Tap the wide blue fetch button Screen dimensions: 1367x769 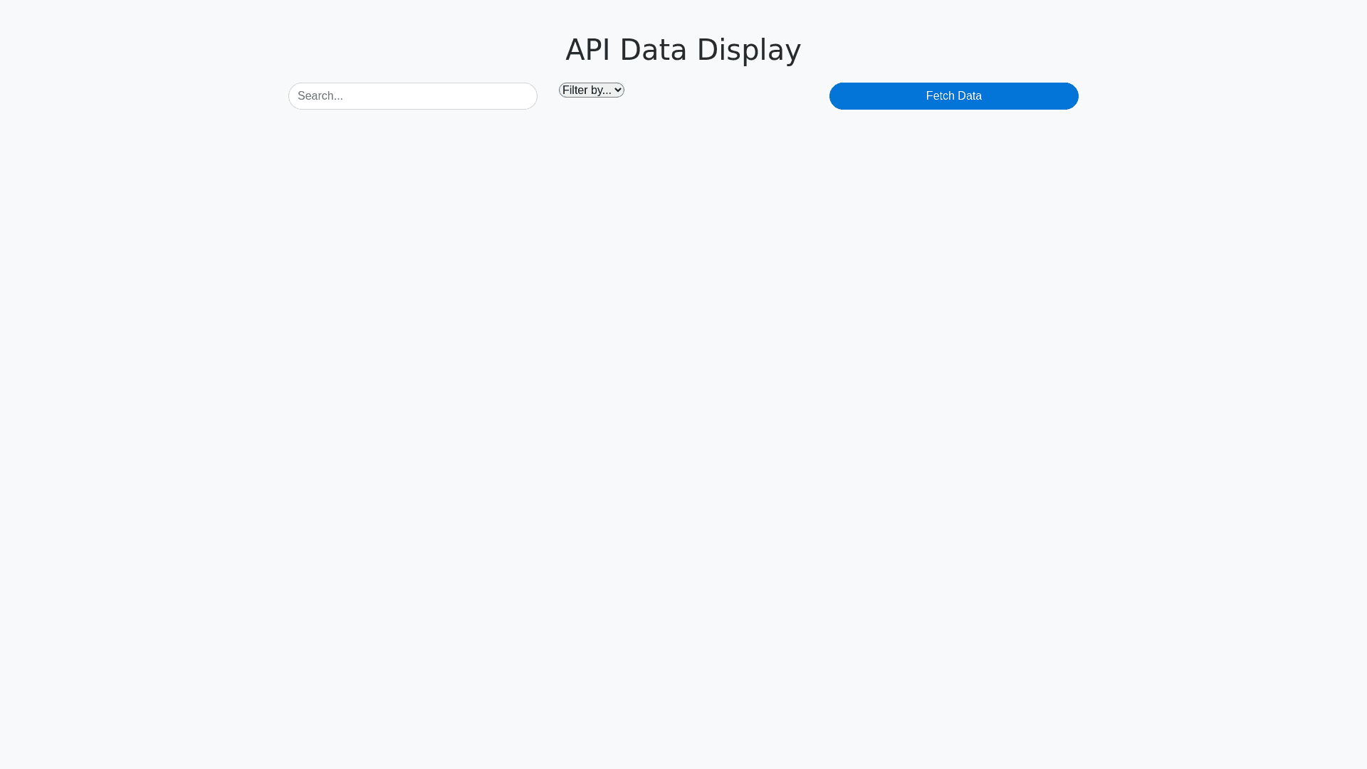tap(953, 96)
